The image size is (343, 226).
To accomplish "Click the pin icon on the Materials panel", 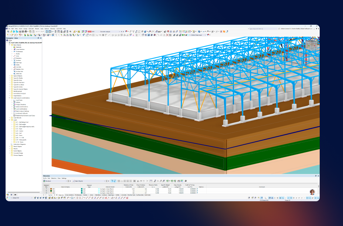I will [x=316, y=176].
